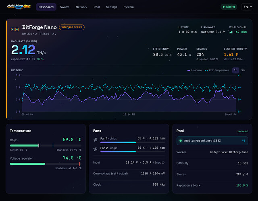Click the 55 % · 4,195 rpm reading
Viewport: 258px width, 201px height.
pos(151,148)
